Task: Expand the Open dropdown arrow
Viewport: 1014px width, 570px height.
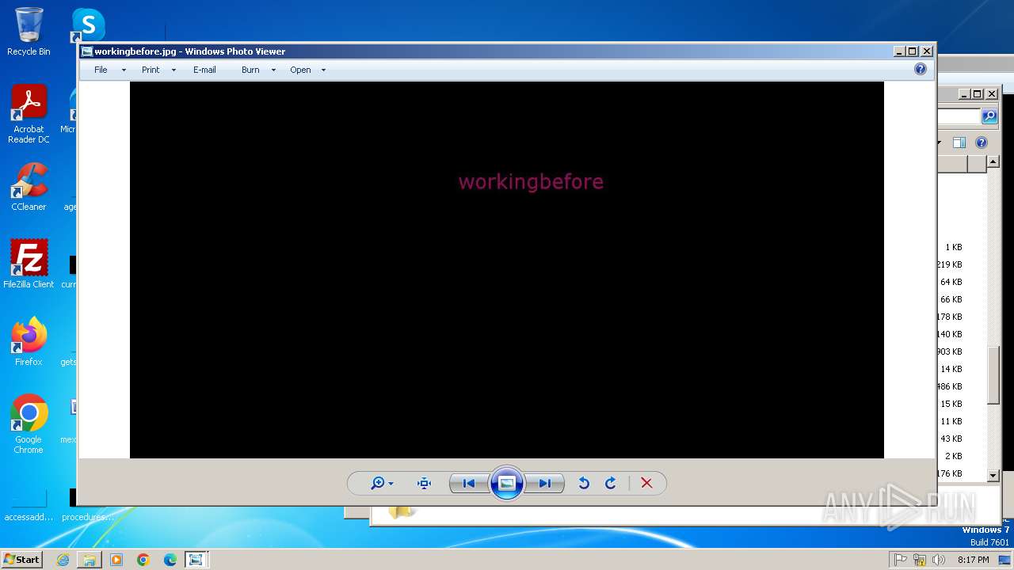Action: click(323, 70)
